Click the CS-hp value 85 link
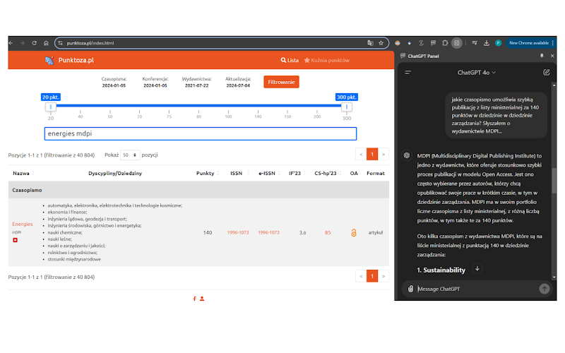This screenshot has height=353, width=565. click(328, 233)
